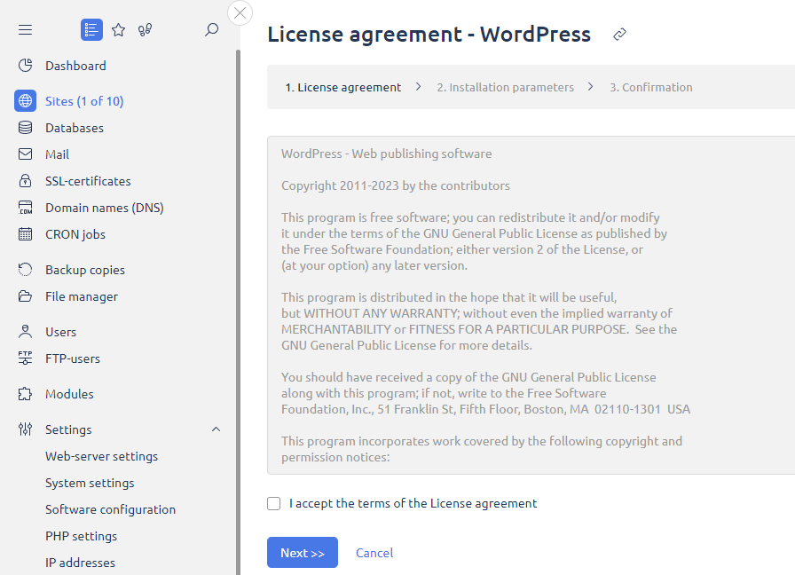The height and width of the screenshot is (575, 795).
Task: Click the hamburger menu icon
Action: (25, 30)
